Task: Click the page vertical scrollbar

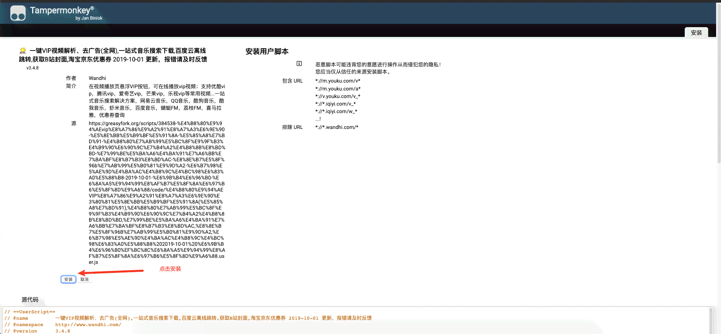Action: pyautogui.click(x=719, y=84)
